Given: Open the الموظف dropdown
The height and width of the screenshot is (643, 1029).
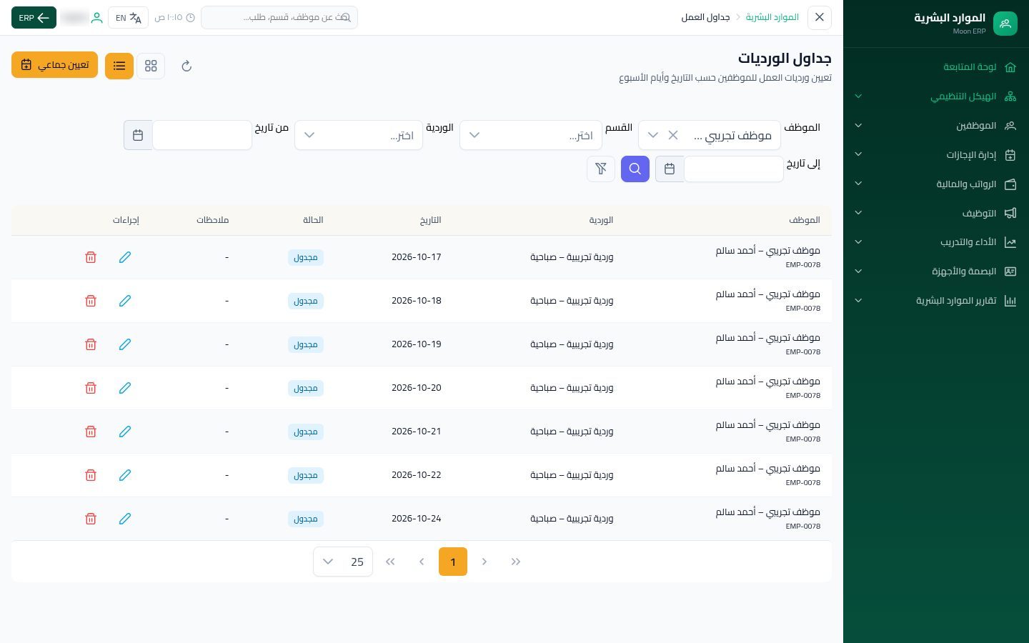Looking at the screenshot, I should click(710, 135).
